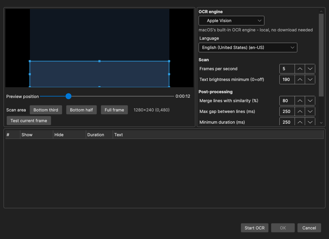Decrease Max gap between lines value
This screenshot has width=329, height=239.
pyautogui.click(x=310, y=111)
